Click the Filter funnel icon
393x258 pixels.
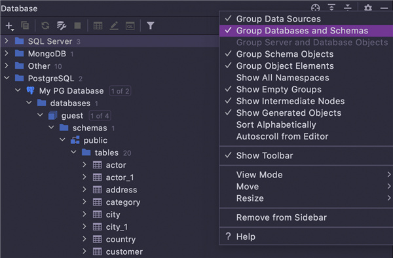point(151,26)
